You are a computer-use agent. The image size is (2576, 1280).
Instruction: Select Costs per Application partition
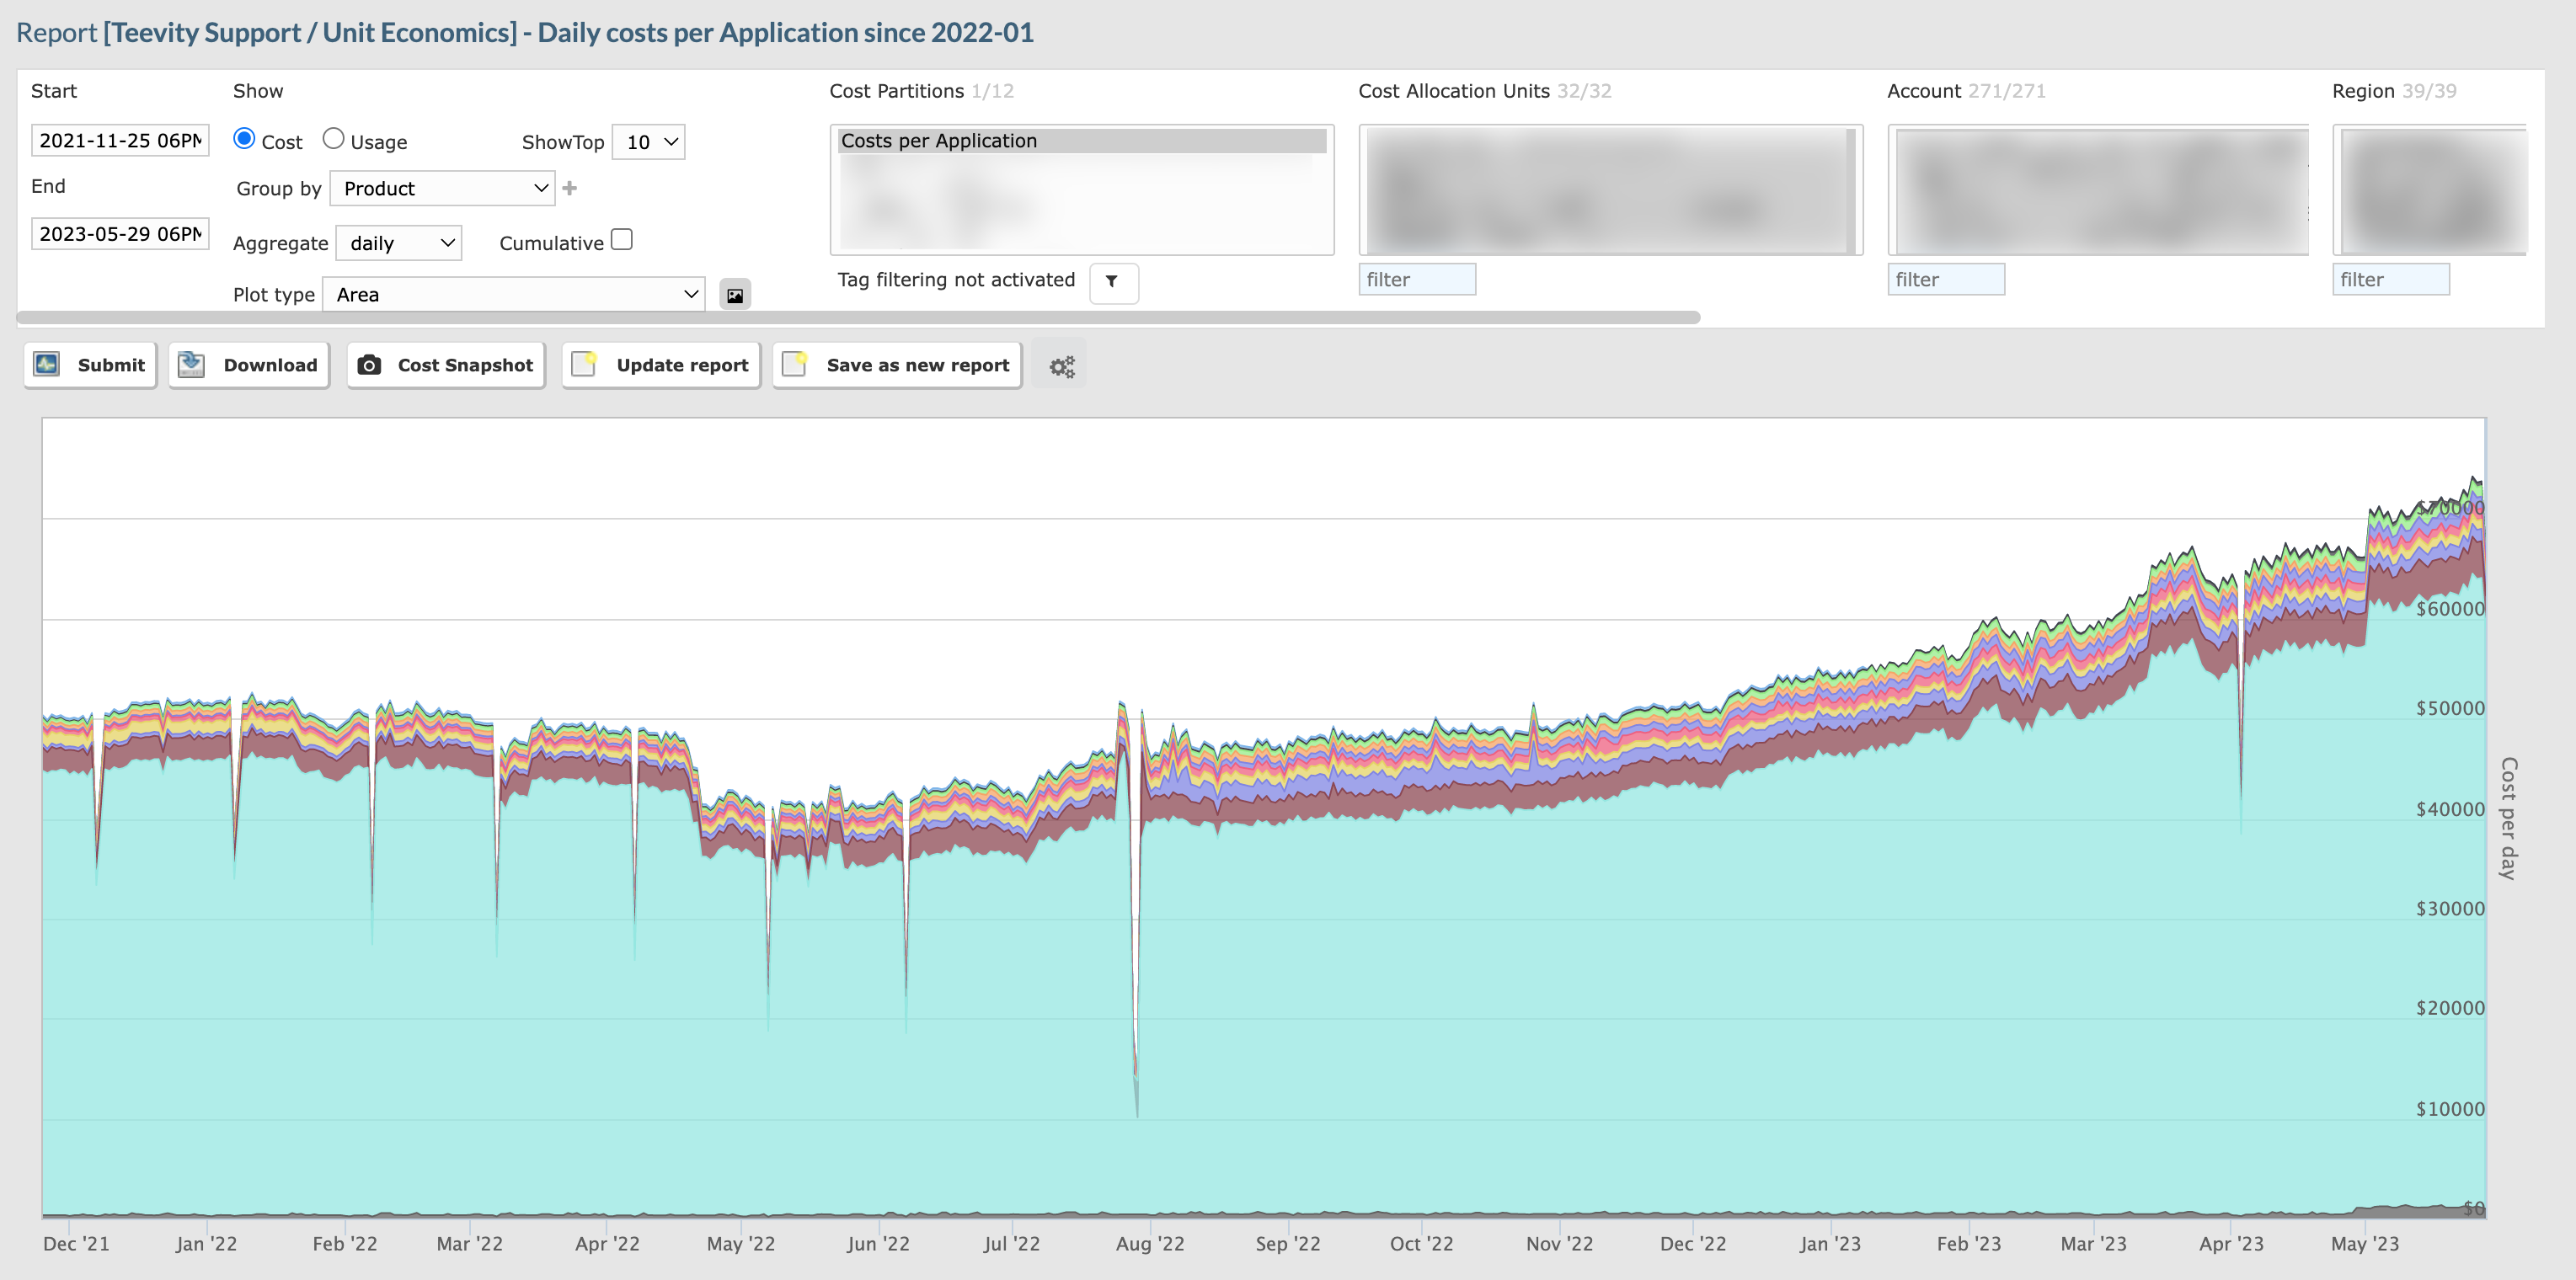(x=1082, y=141)
